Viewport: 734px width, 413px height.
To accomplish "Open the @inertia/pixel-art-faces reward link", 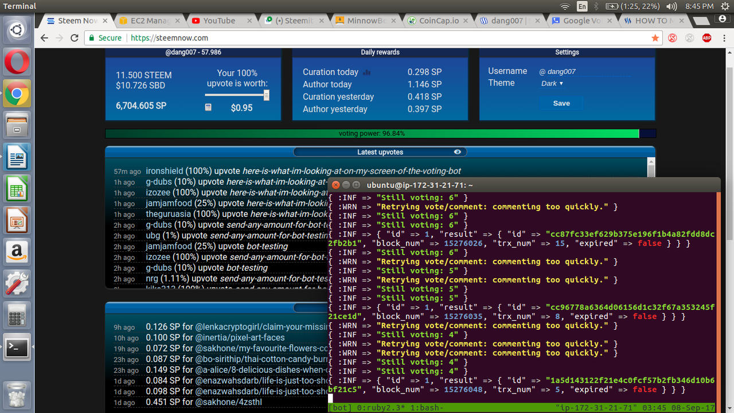I will click(x=240, y=337).
